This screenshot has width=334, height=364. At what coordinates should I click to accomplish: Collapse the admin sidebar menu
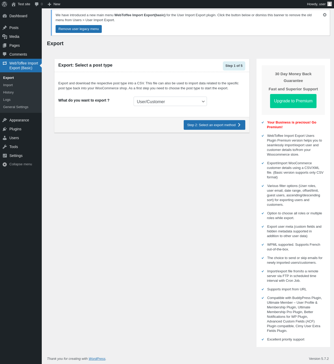(21, 164)
